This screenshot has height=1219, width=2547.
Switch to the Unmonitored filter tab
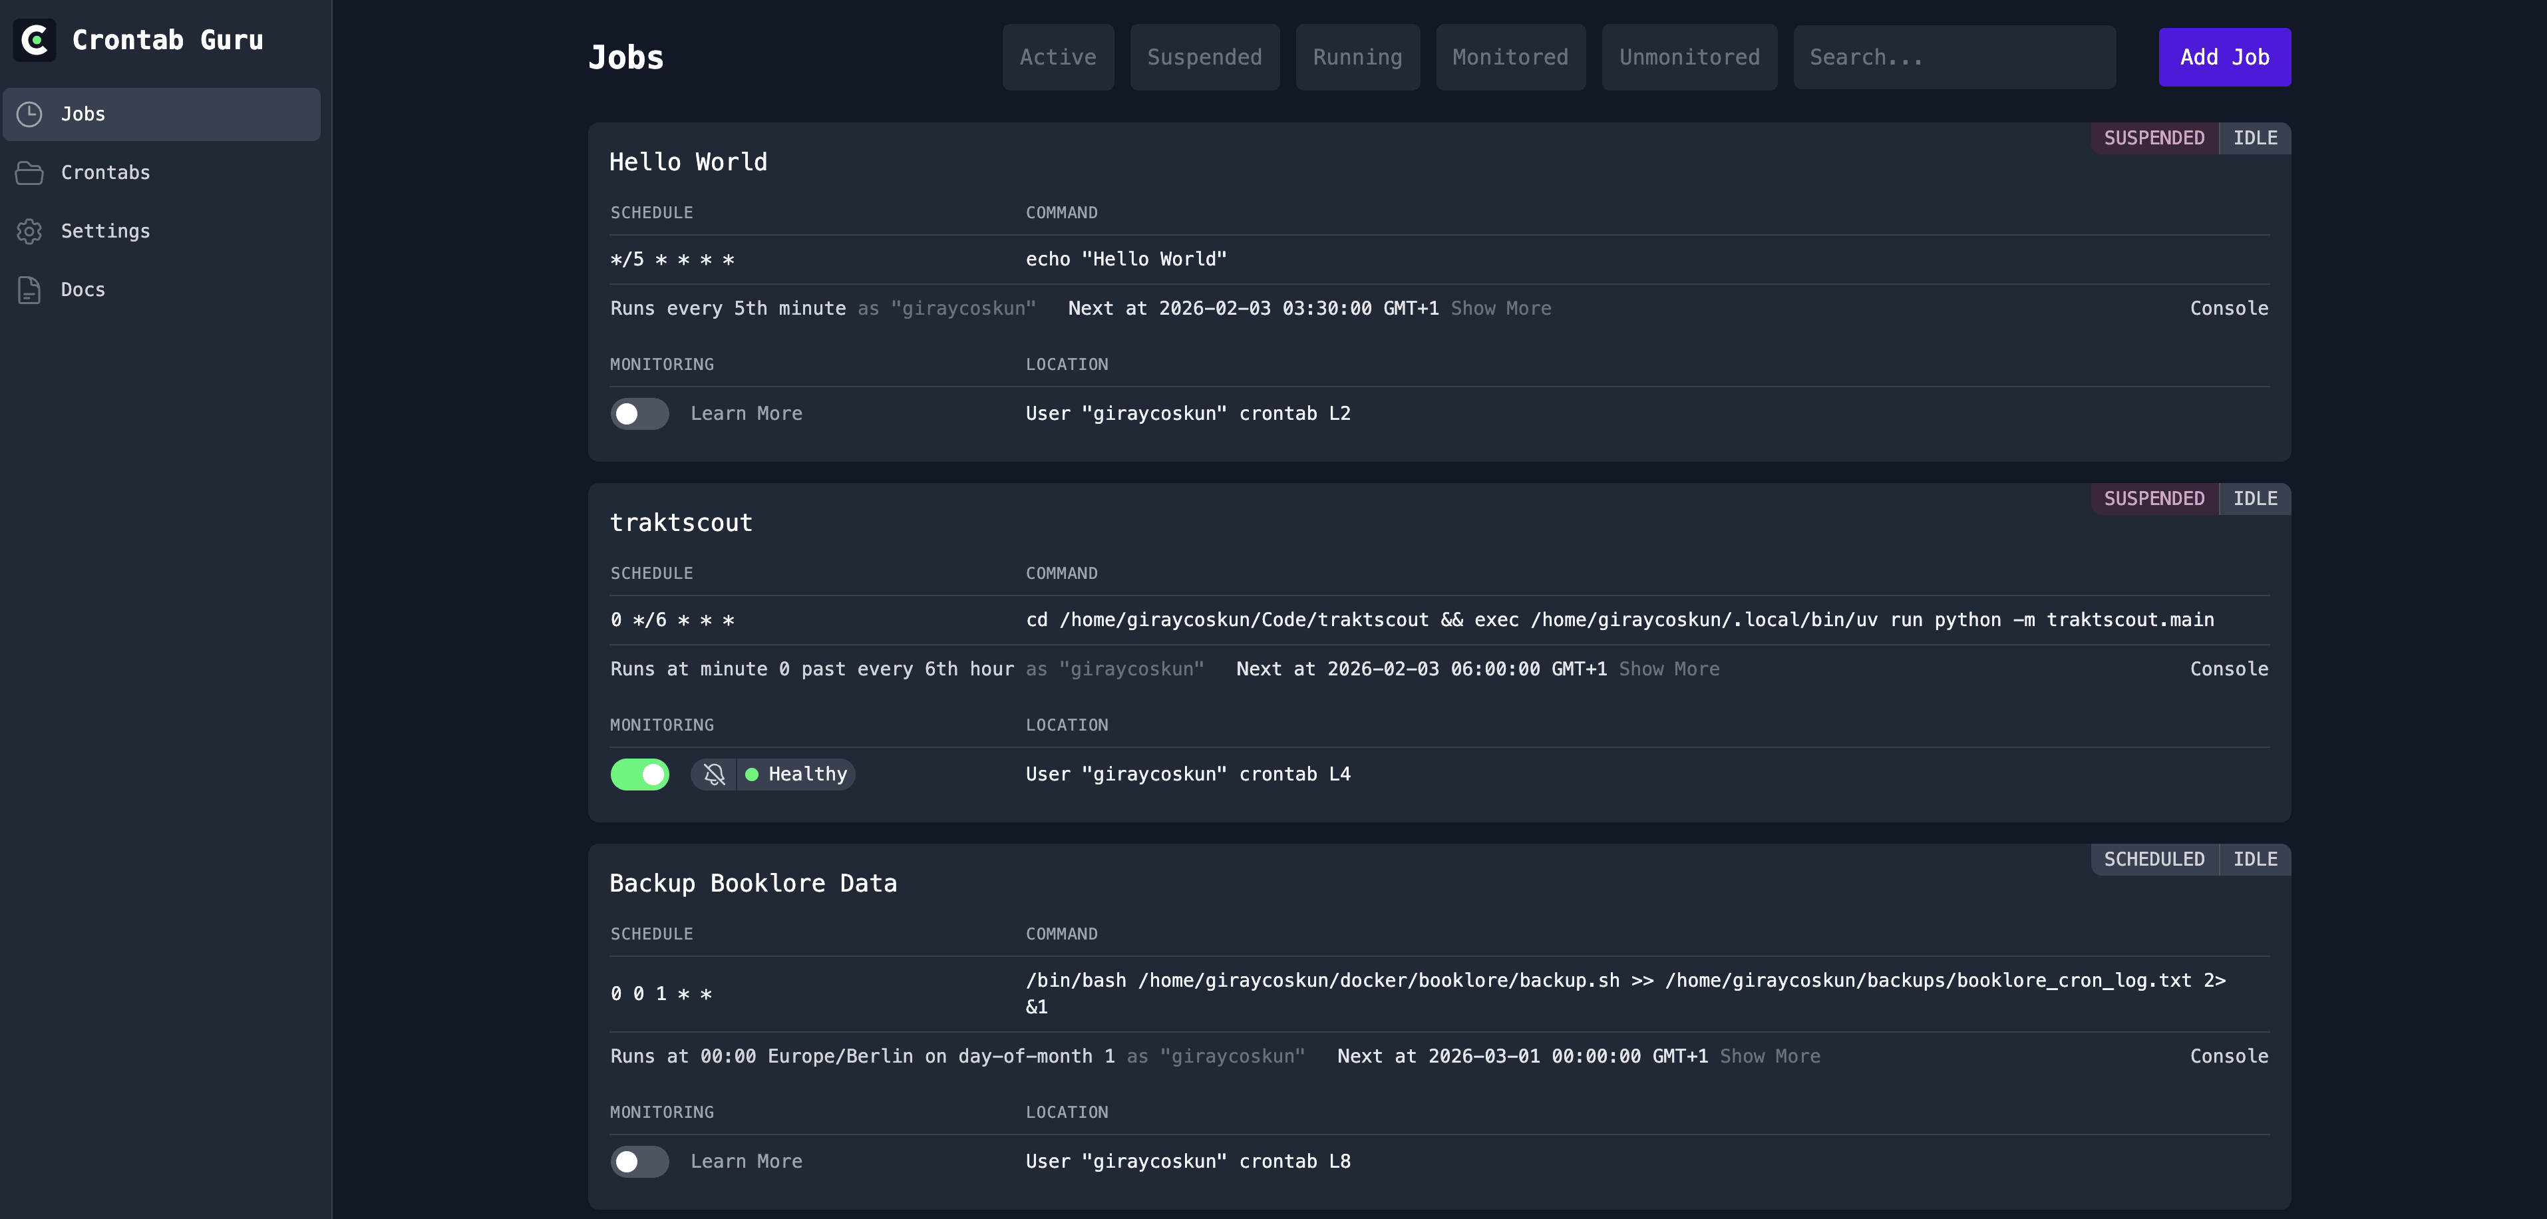1689,57
